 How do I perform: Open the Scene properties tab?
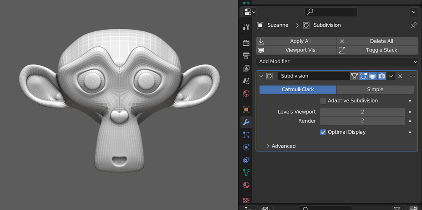point(246,81)
